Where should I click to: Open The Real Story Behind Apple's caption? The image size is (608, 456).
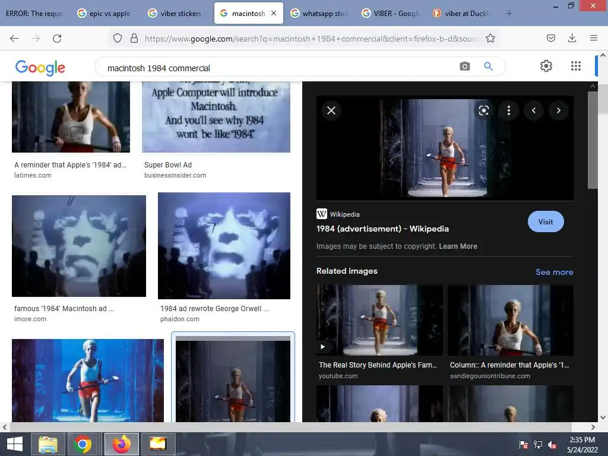click(378, 365)
